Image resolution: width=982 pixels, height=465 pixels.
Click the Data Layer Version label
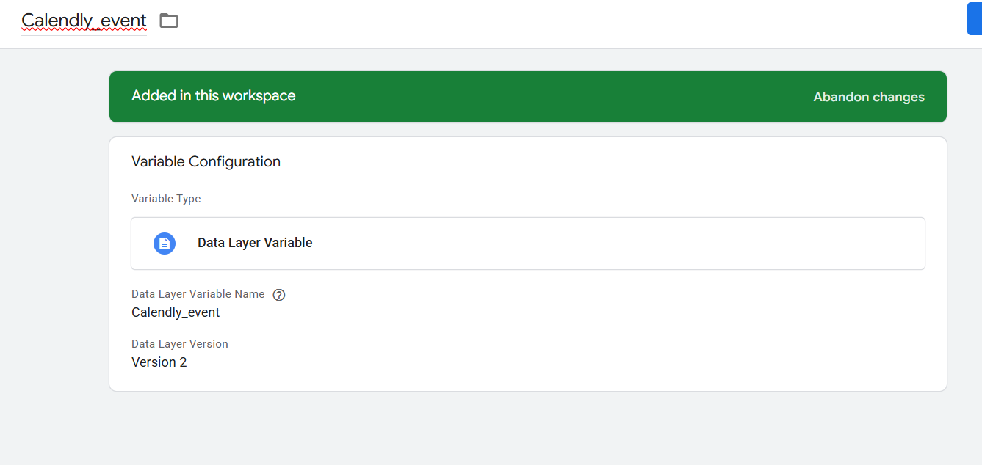pyautogui.click(x=180, y=344)
